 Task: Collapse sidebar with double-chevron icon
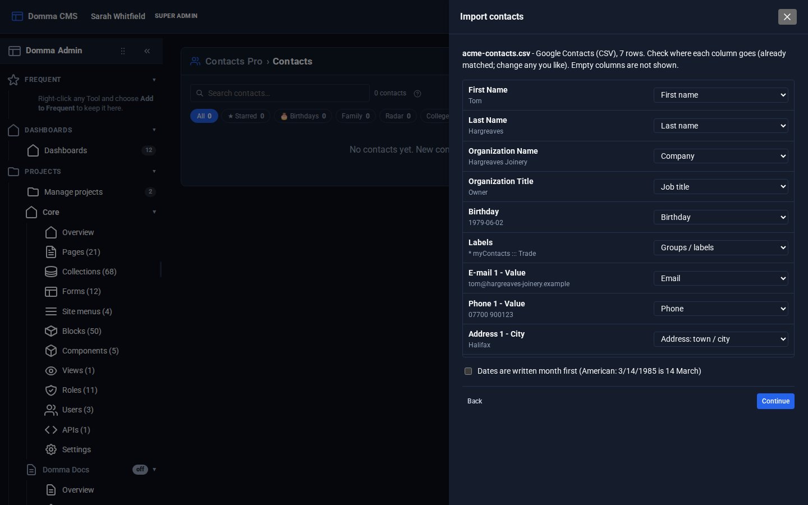[x=147, y=51]
